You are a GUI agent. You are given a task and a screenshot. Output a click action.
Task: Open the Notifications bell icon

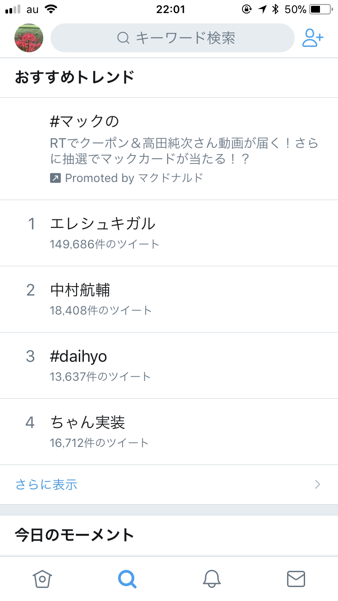(211, 578)
